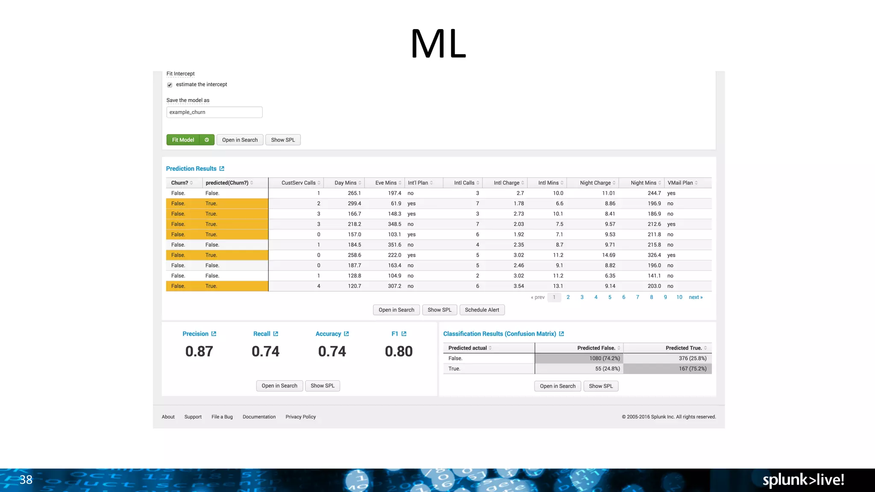Sort by the Churn? column arrows

point(191,183)
